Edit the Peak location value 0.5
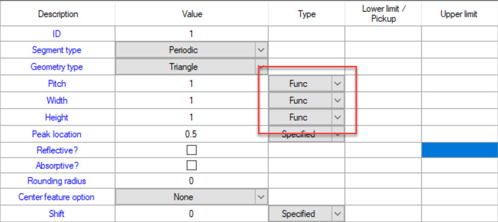498x222 pixels. [x=192, y=134]
